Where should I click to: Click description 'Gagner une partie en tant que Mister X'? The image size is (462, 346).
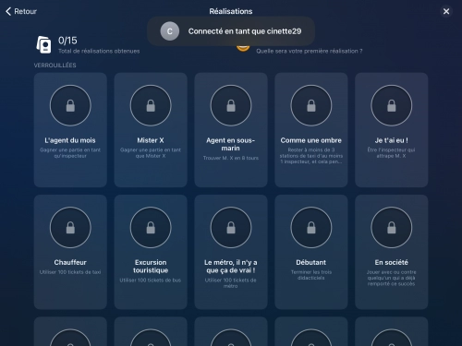coord(151,153)
